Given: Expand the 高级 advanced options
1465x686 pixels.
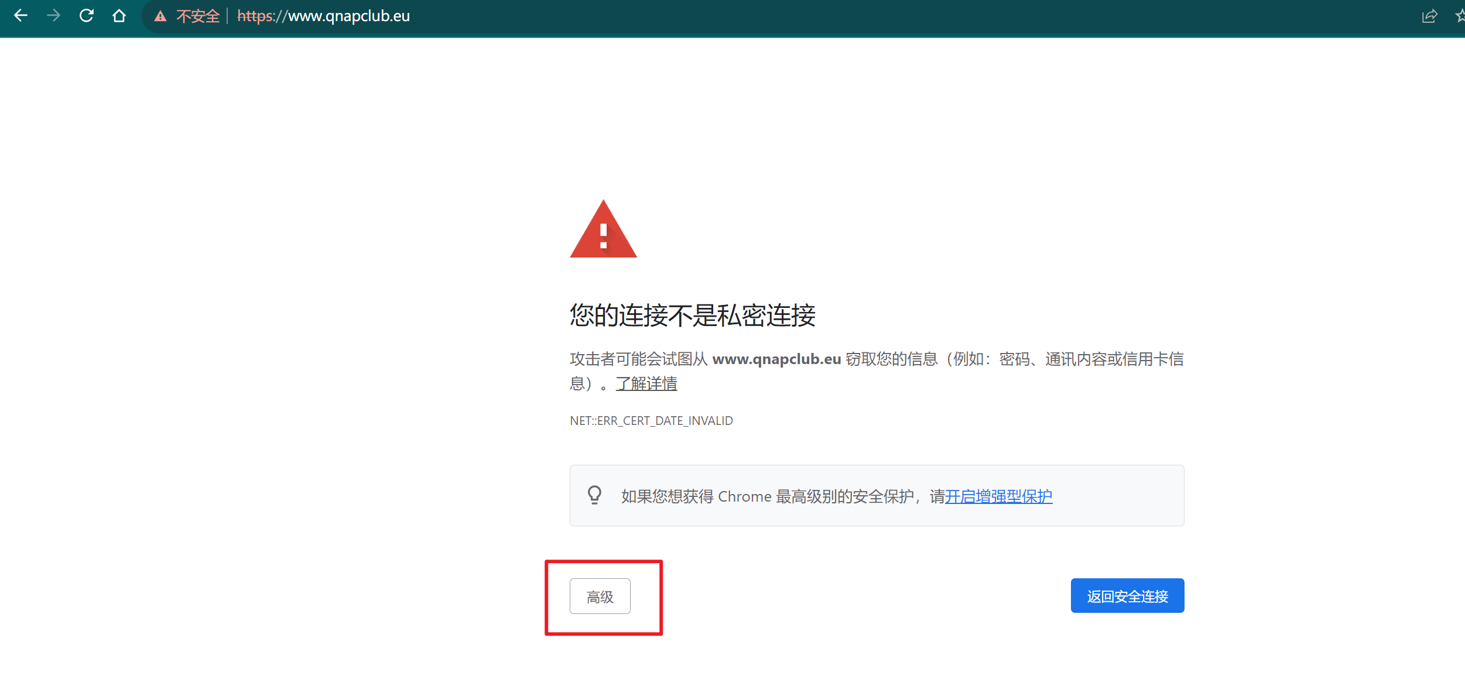Looking at the screenshot, I should coord(600,596).
